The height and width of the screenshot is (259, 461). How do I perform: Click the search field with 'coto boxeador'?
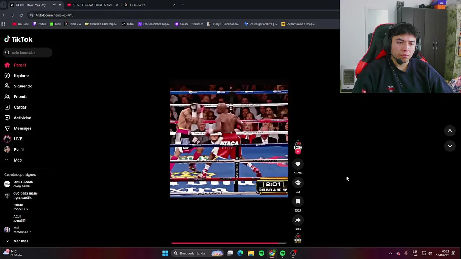pyautogui.click(x=27, y=53)
